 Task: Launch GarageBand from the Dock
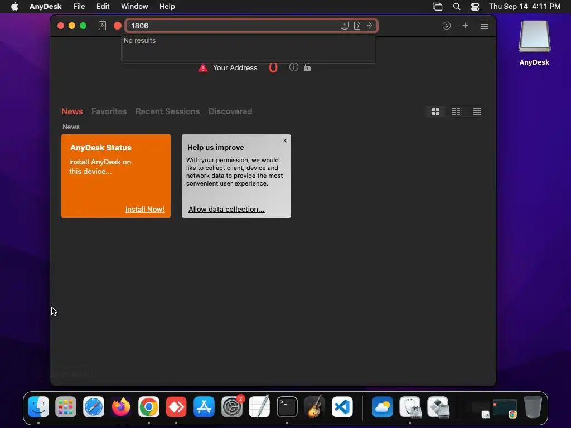314,406
